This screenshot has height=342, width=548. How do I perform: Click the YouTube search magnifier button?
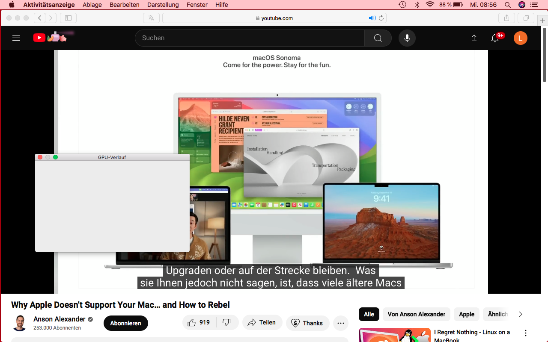tap(378, 38)
